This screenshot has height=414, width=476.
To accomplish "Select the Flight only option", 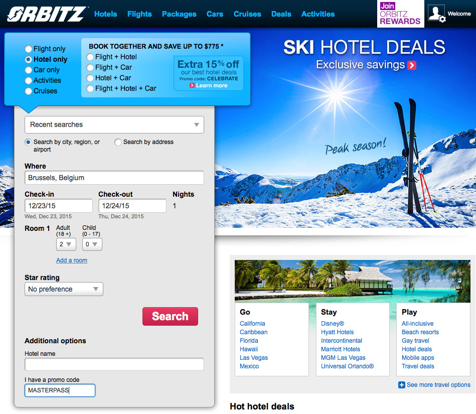I will (x=28, y=49).
